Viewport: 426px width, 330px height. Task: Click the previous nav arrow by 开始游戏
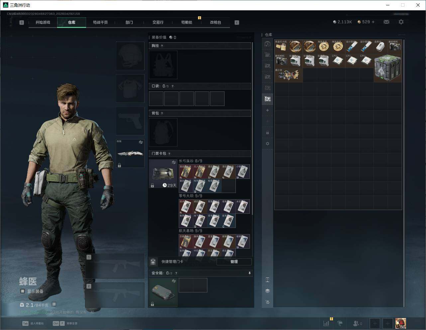[22, 22]
